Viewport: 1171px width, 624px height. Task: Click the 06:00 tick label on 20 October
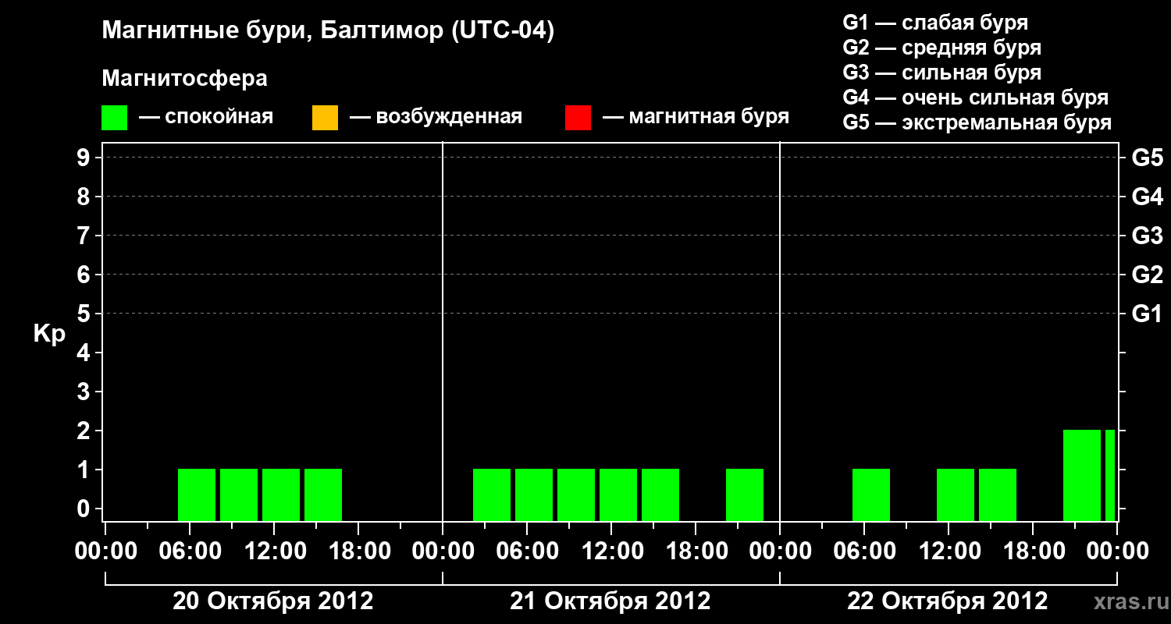click(189, 551)
